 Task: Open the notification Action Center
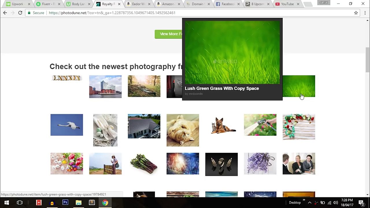361,203
